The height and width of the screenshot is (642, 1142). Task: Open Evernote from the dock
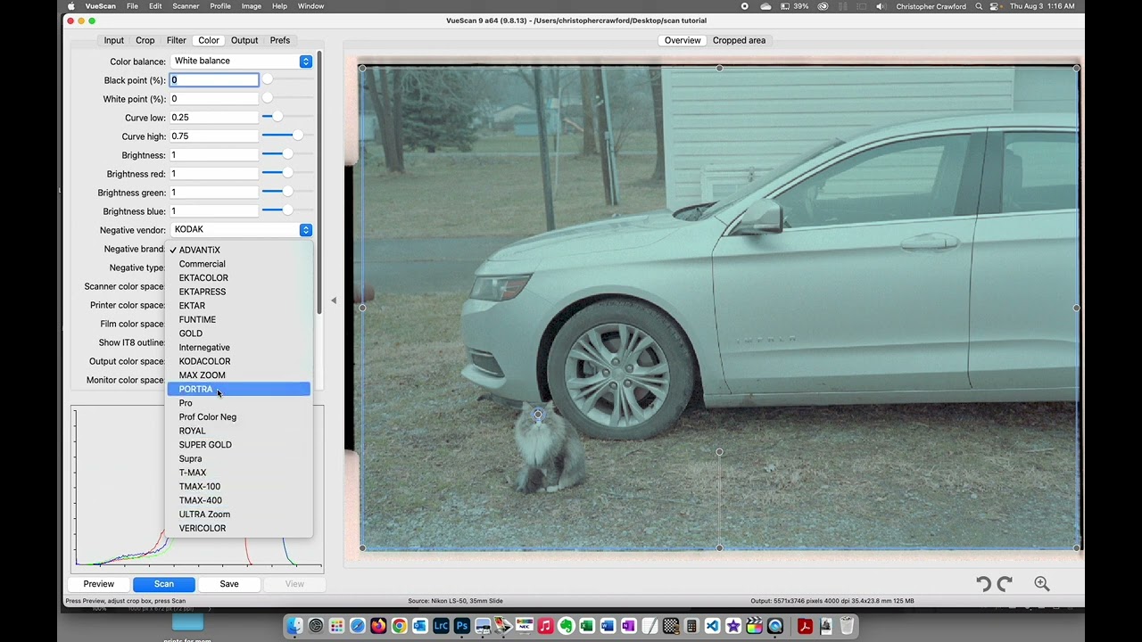point(567,626)
